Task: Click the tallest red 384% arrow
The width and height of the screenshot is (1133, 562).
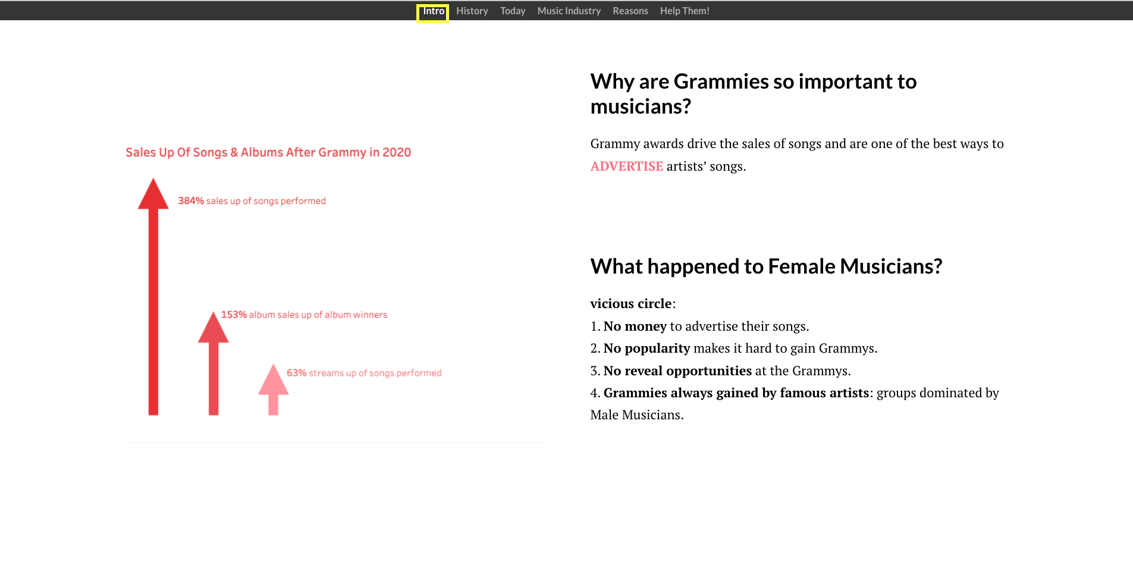Action: coord(153,297)
